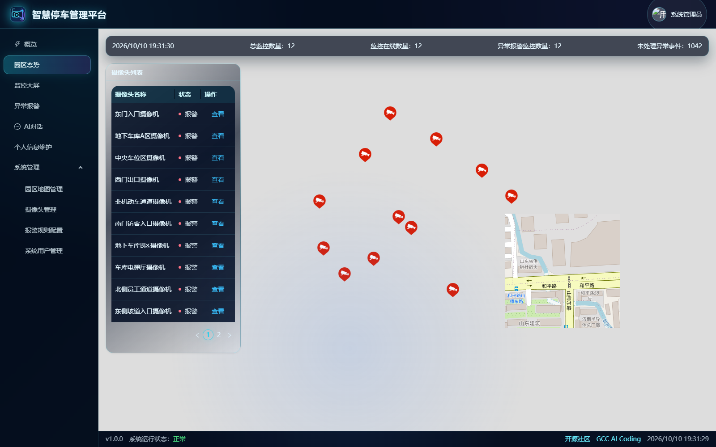This screenshot has width=716, height=447.
Task: Click the topmost camera marker on map
Action: click(390, 113)
